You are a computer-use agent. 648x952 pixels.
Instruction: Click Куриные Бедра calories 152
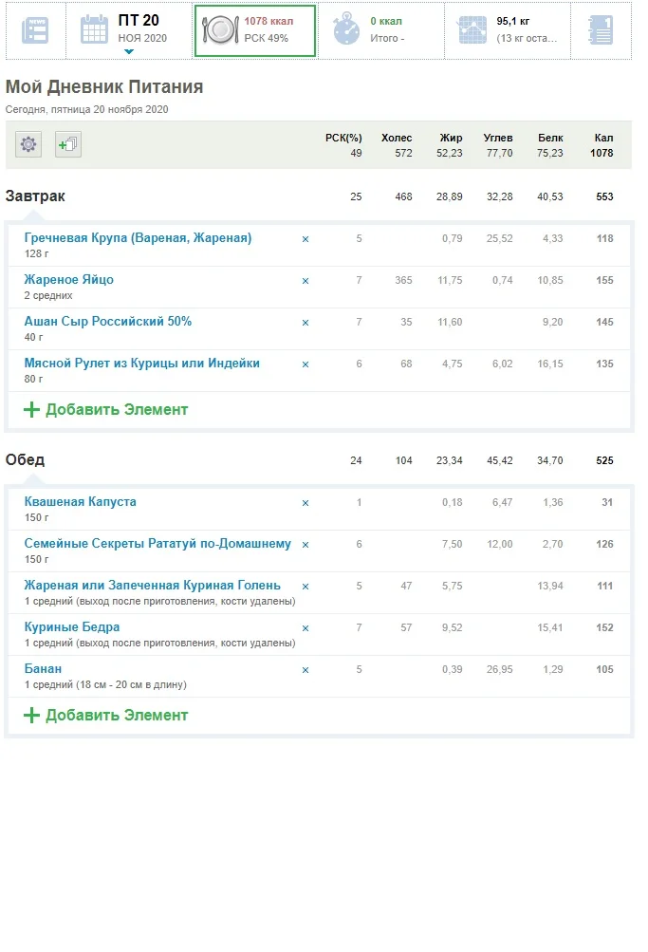[x=604, y=627]
